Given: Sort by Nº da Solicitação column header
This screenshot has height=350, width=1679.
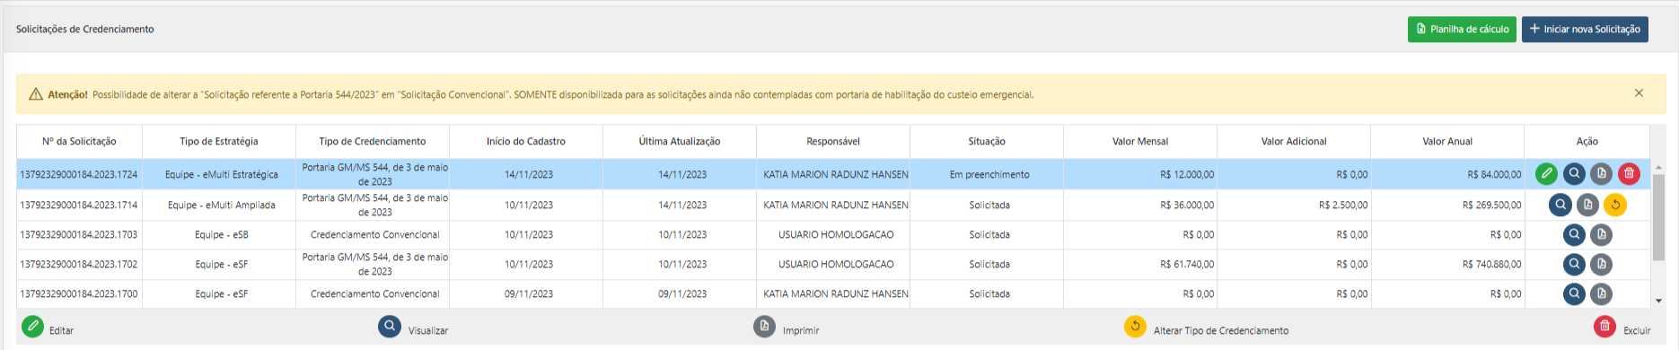Looking at the screenshot, I should pos(79,141).
